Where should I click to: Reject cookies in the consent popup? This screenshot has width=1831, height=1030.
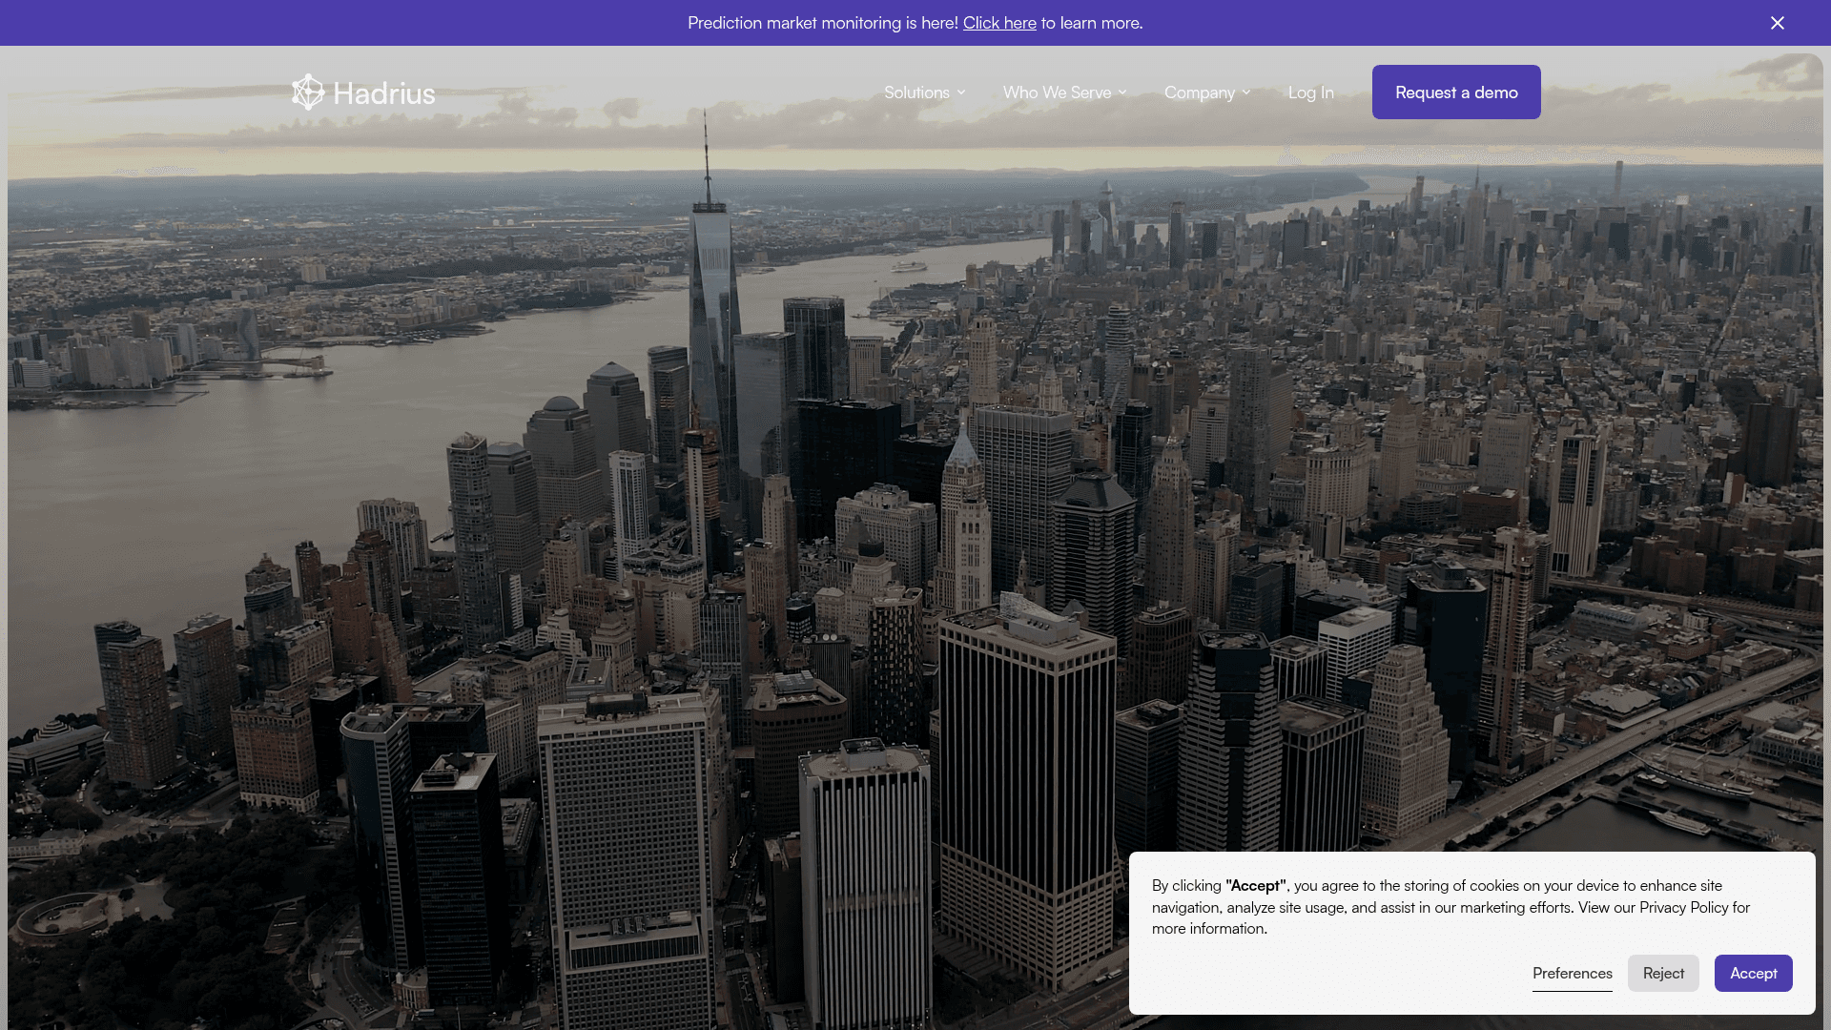1663,973
